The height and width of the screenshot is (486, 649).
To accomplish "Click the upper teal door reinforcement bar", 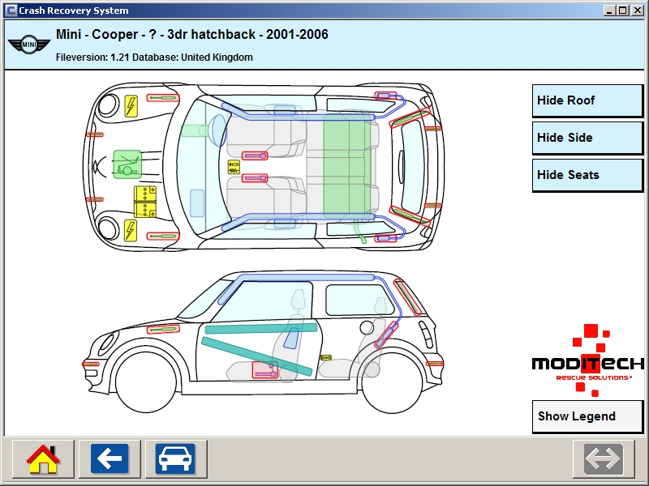I will coord(260,328).
